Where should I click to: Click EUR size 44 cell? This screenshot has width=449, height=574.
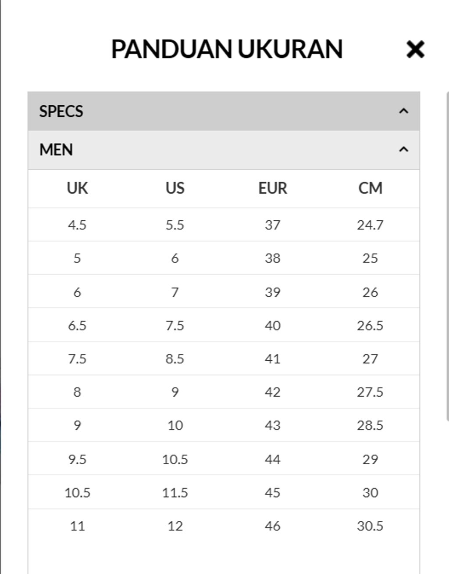point(272,459)
